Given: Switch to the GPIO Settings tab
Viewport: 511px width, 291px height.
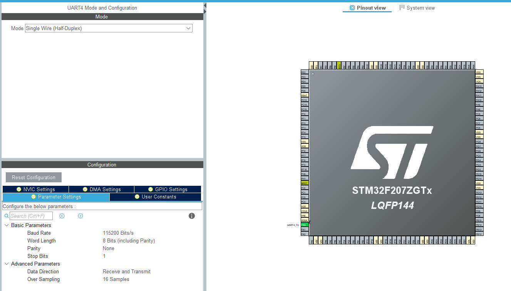Looking at the screenshot, I should click(x=168, y=189).
